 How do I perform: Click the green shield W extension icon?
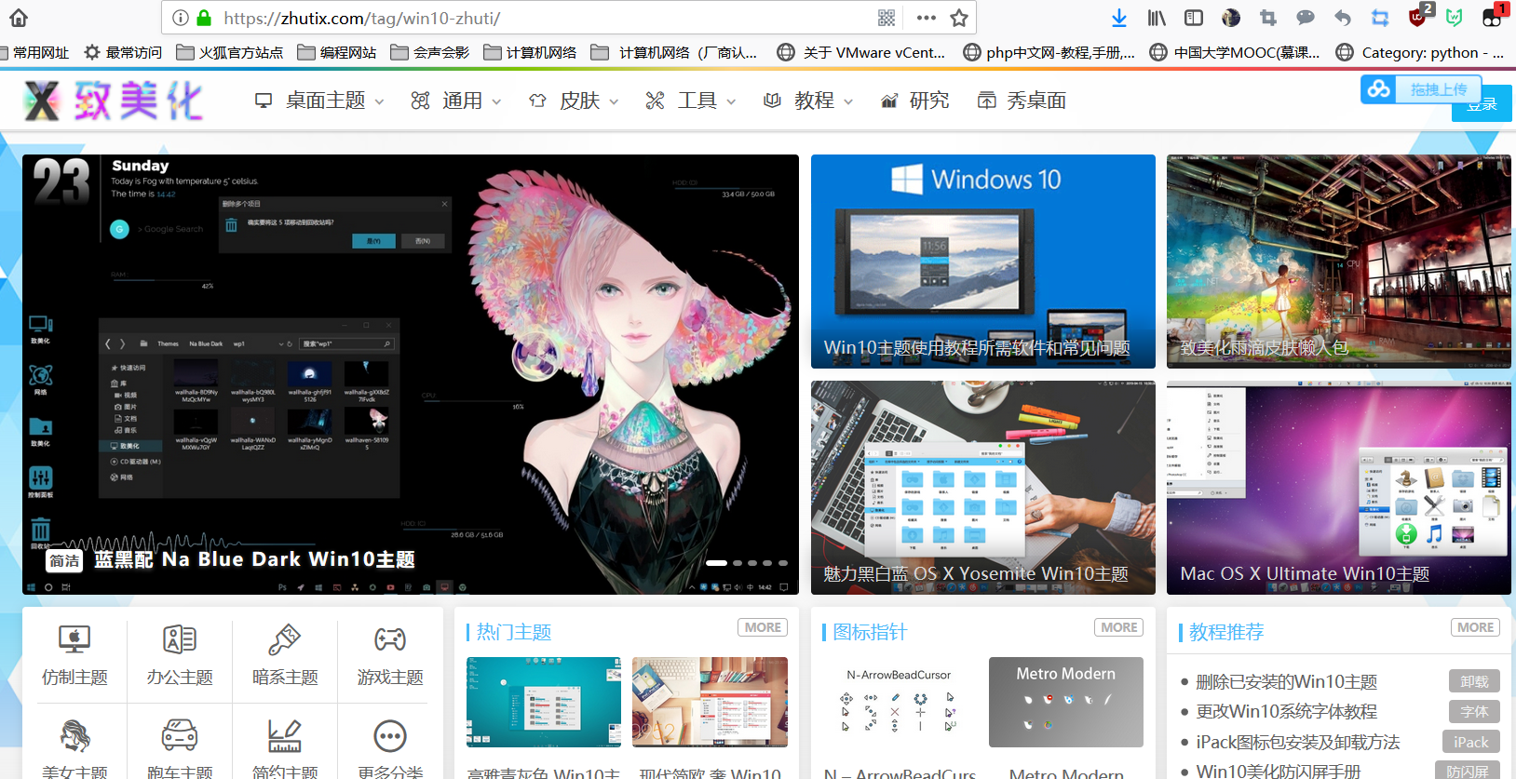[x=1455, y=18]
